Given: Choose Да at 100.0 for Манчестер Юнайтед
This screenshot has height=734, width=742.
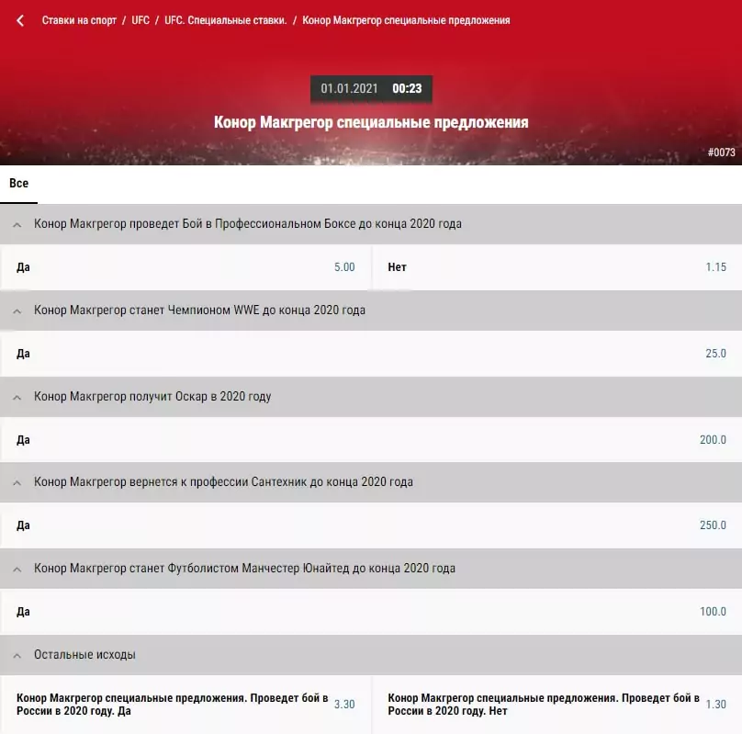Looking at the screenshot, I should click(371, 612).
